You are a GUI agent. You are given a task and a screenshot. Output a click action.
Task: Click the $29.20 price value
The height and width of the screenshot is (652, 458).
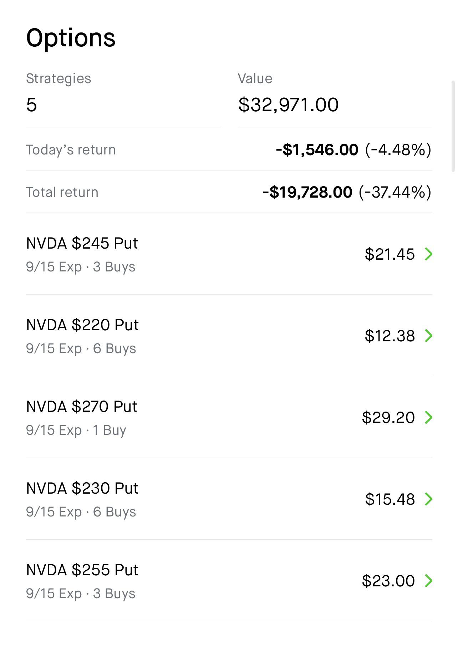coord(388,418)
